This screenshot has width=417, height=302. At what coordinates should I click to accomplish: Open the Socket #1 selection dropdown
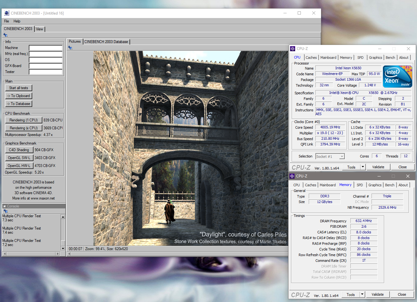tap(342, 157)
